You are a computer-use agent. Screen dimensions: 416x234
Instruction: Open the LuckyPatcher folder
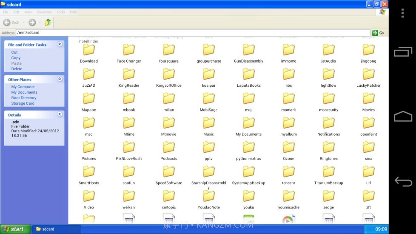(368, 74)
